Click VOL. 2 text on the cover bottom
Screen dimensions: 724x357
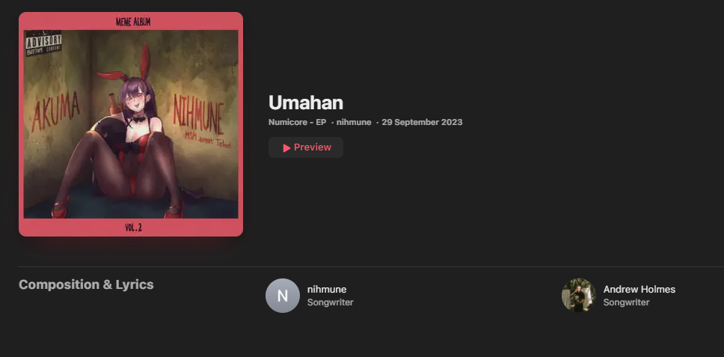[x=133, y=228]
